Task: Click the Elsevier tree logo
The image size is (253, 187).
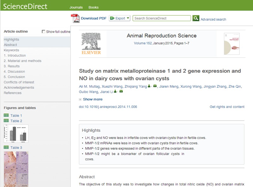Action: (x=91, y=43)
